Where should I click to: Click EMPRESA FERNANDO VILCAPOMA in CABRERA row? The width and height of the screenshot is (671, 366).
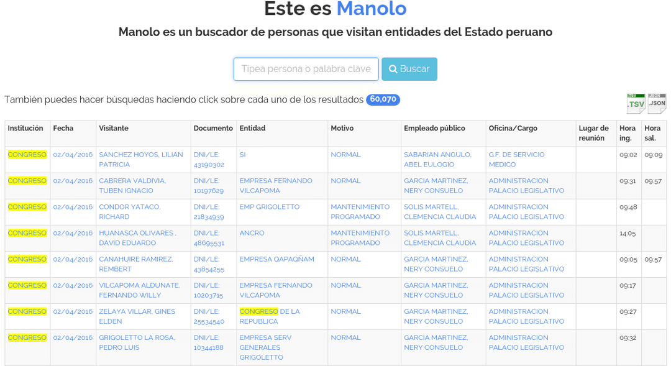tap(276, 185)
